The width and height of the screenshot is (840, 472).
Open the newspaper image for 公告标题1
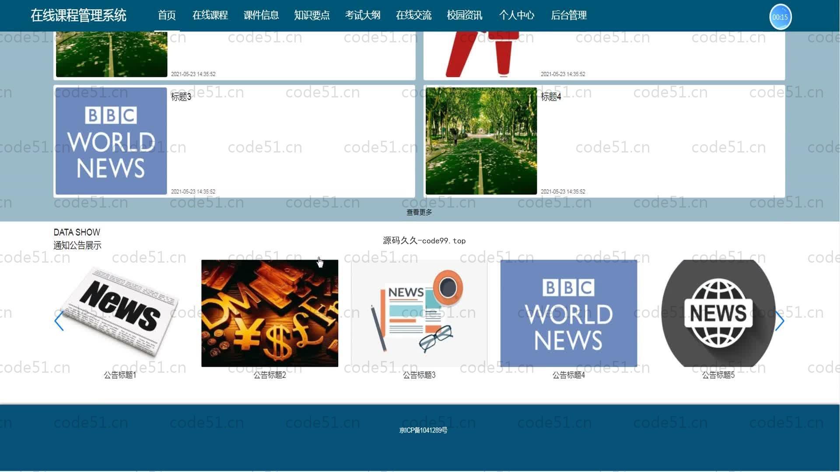pyautogui.click(x=120, y=313)
